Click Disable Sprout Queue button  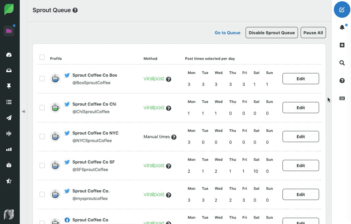272,33
